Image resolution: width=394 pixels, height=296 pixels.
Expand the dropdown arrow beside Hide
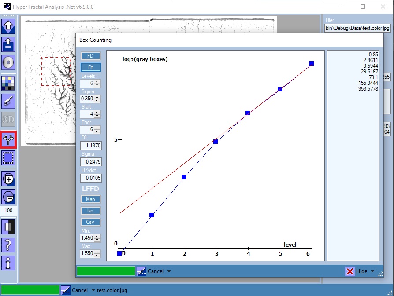tap(373, 271)
